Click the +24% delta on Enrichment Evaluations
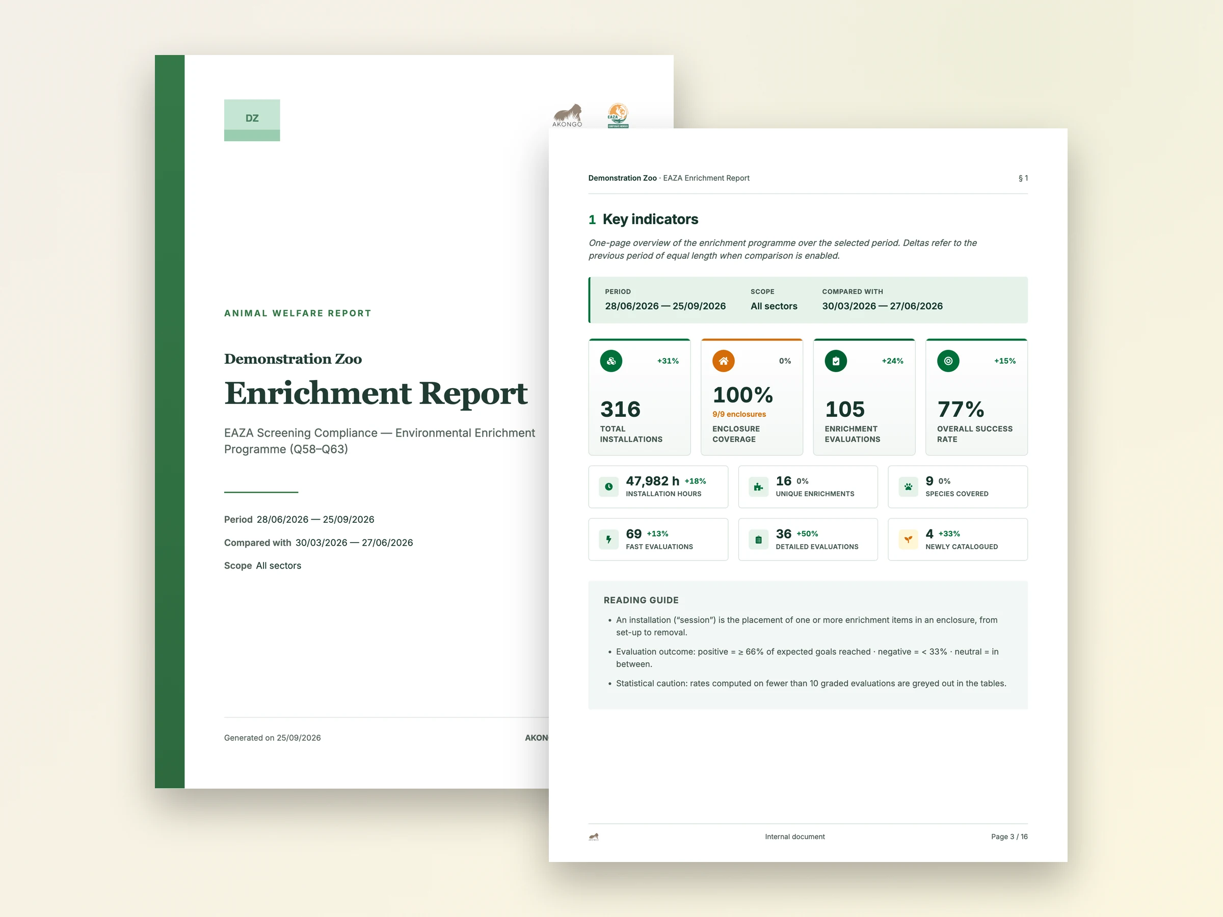1223x917 pixels. click(892, 361)
